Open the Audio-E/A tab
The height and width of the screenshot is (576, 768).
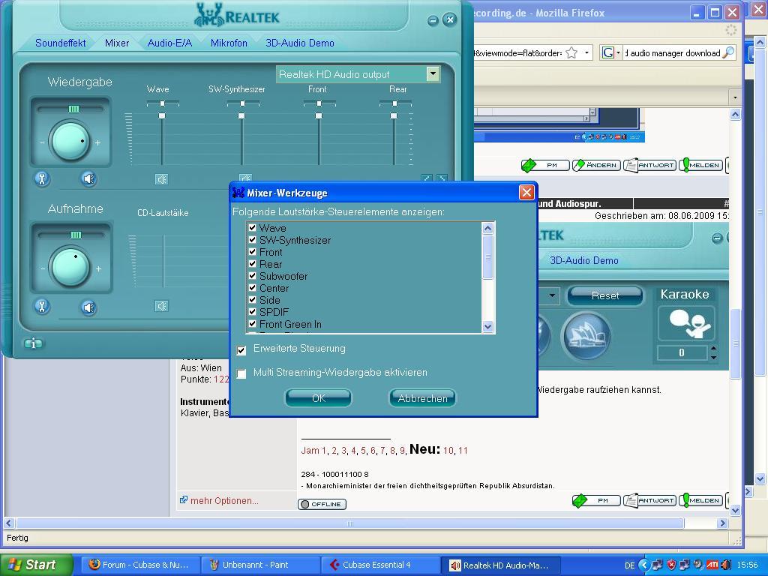tap(169, 43)
